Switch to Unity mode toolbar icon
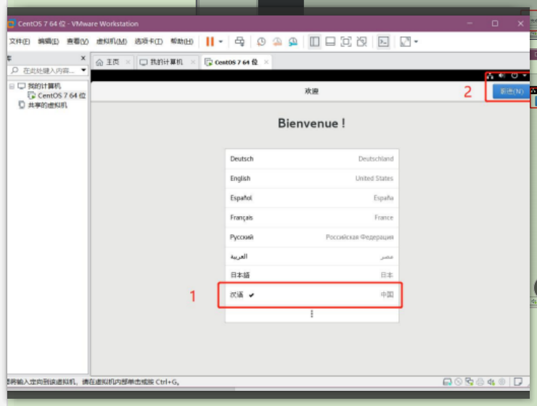The height and width of the screenshot is (406, 537). click(x=361, y=42)
